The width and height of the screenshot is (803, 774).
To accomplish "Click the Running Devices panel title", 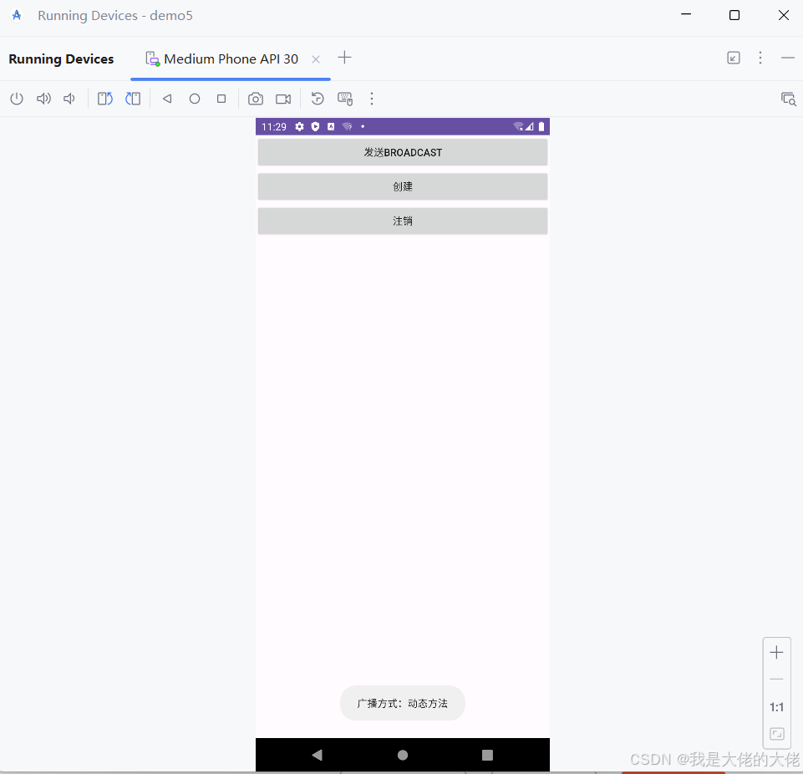I will pos(61,59).
